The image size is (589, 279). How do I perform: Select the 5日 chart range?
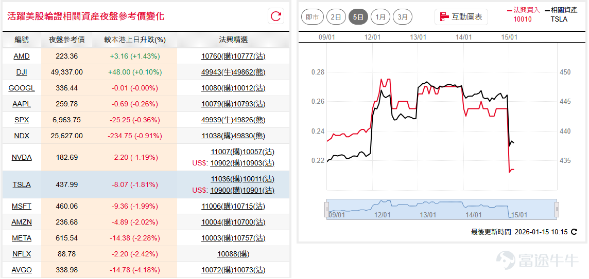(358, 17)
